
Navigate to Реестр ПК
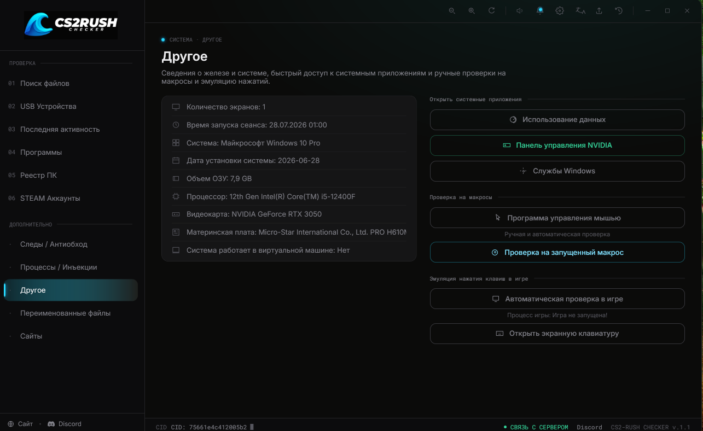pos(71,176)
